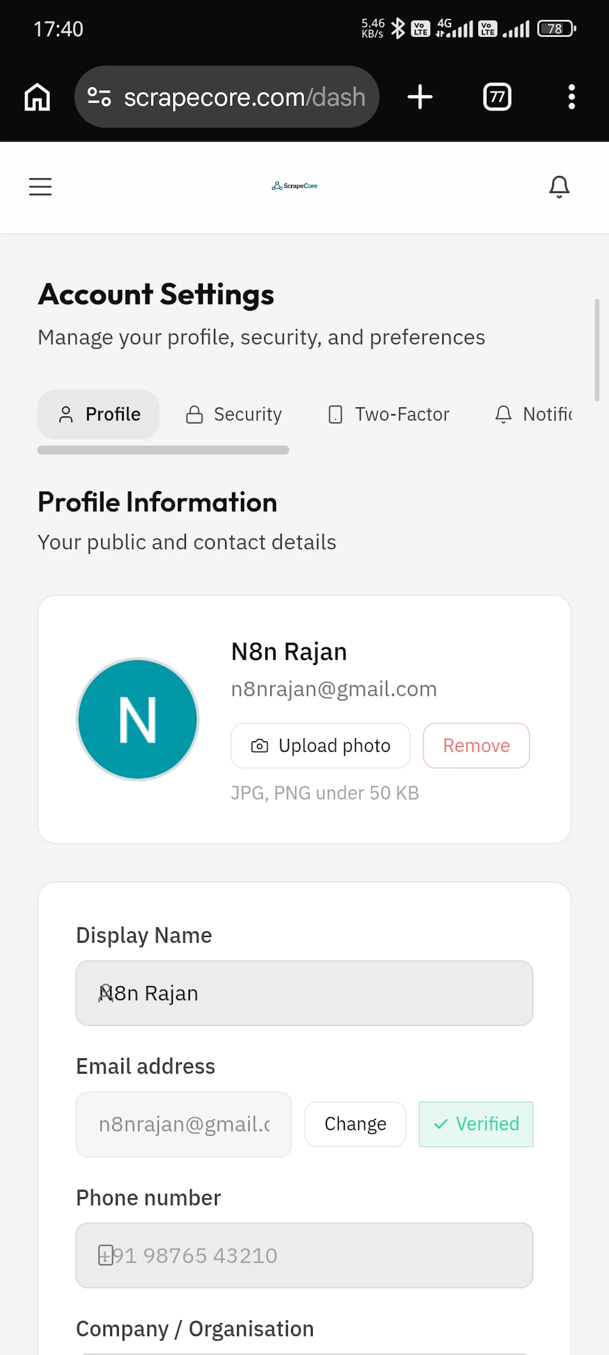Remove the profile photo
Viewport: 609px width, 1355px height.
point(476,745)
